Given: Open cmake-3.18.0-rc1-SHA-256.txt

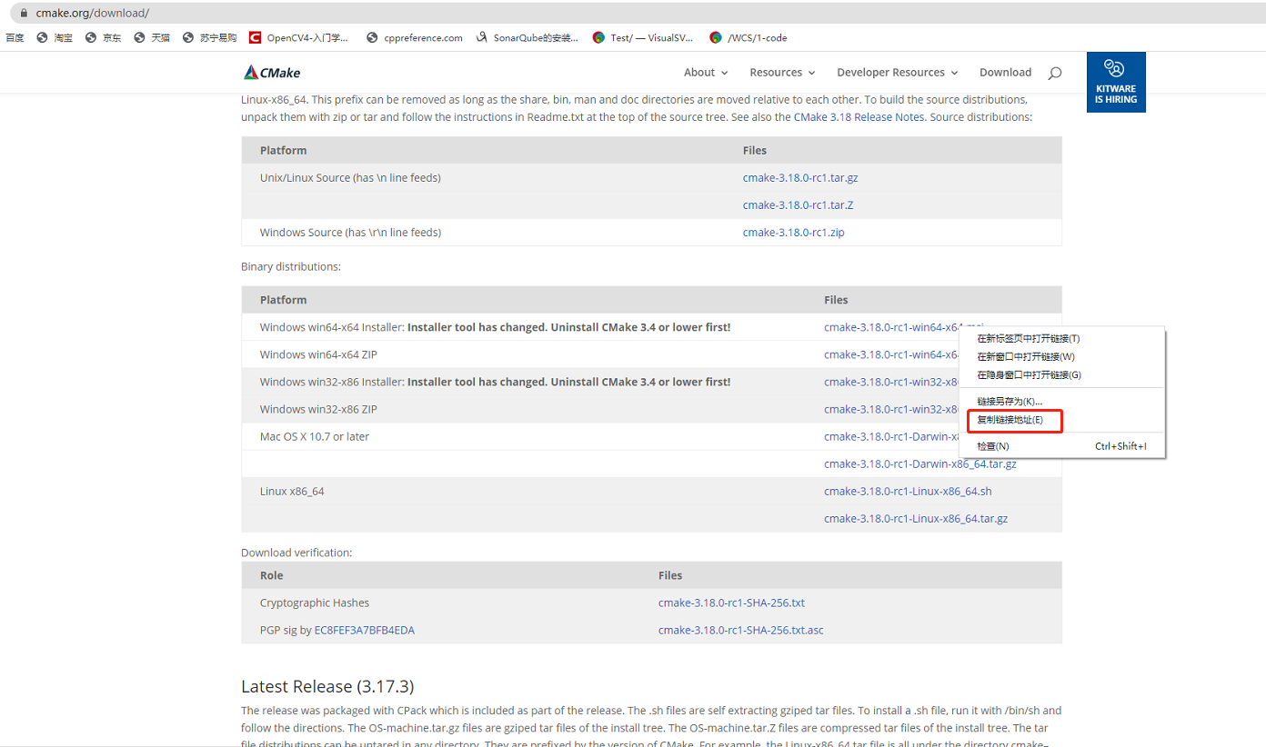Looking at the screenshot, I should click(x=731, y=603).
